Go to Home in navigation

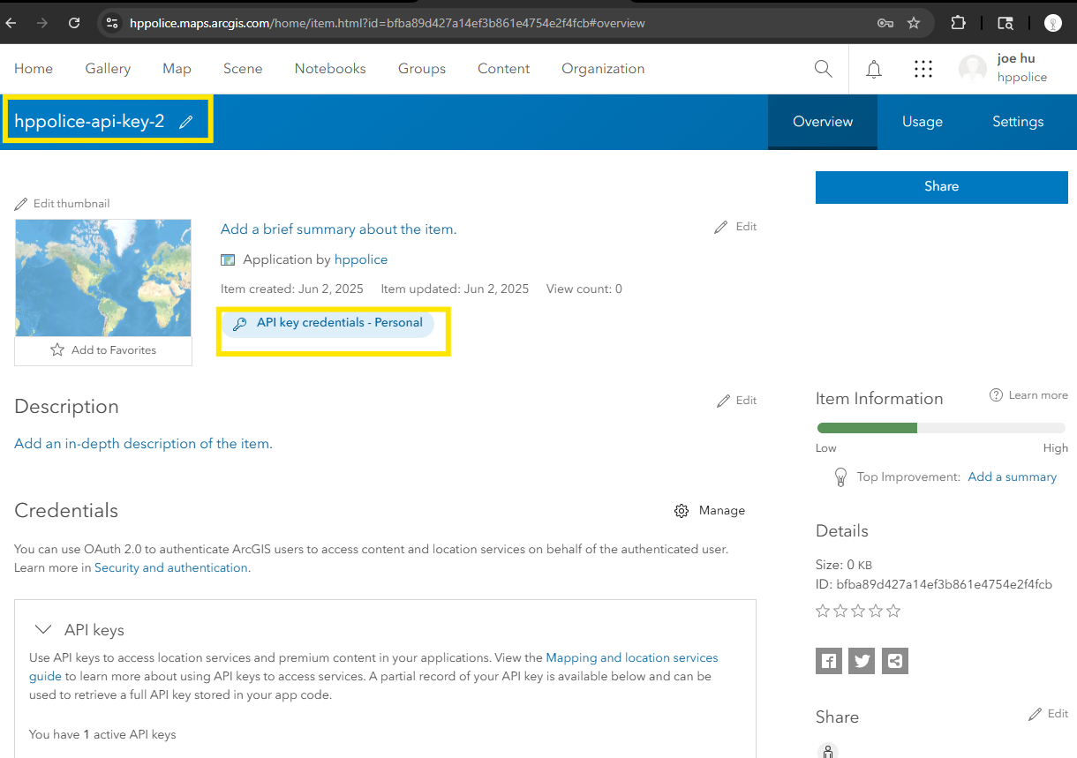(34, 69)
